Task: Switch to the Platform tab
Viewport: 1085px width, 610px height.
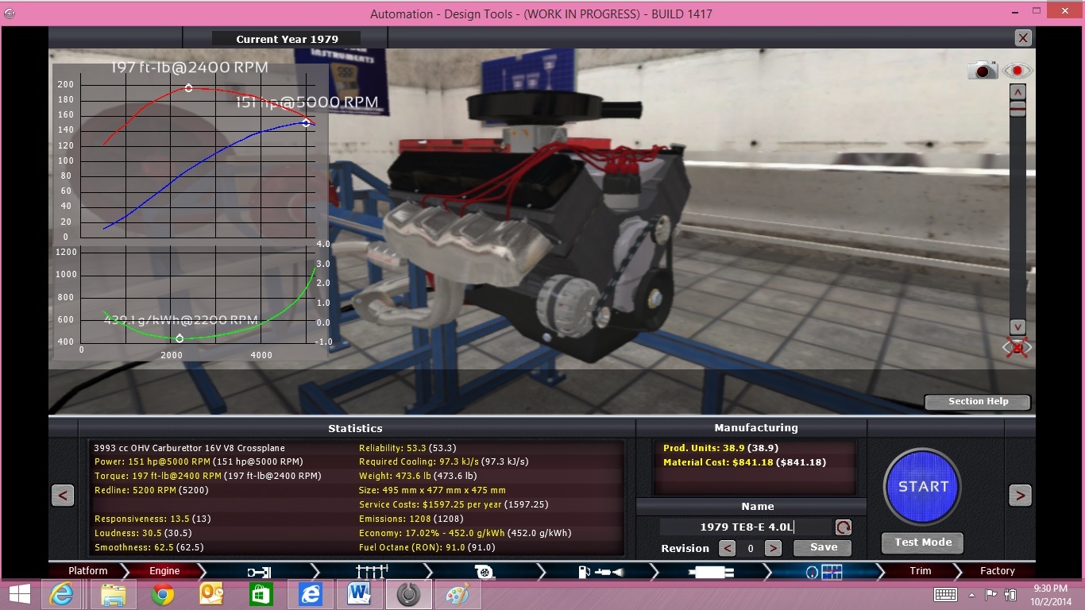Action: point(87,571)
